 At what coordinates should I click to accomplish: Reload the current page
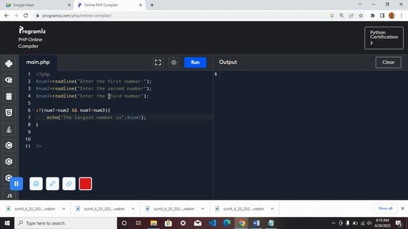tap(25, 15)
